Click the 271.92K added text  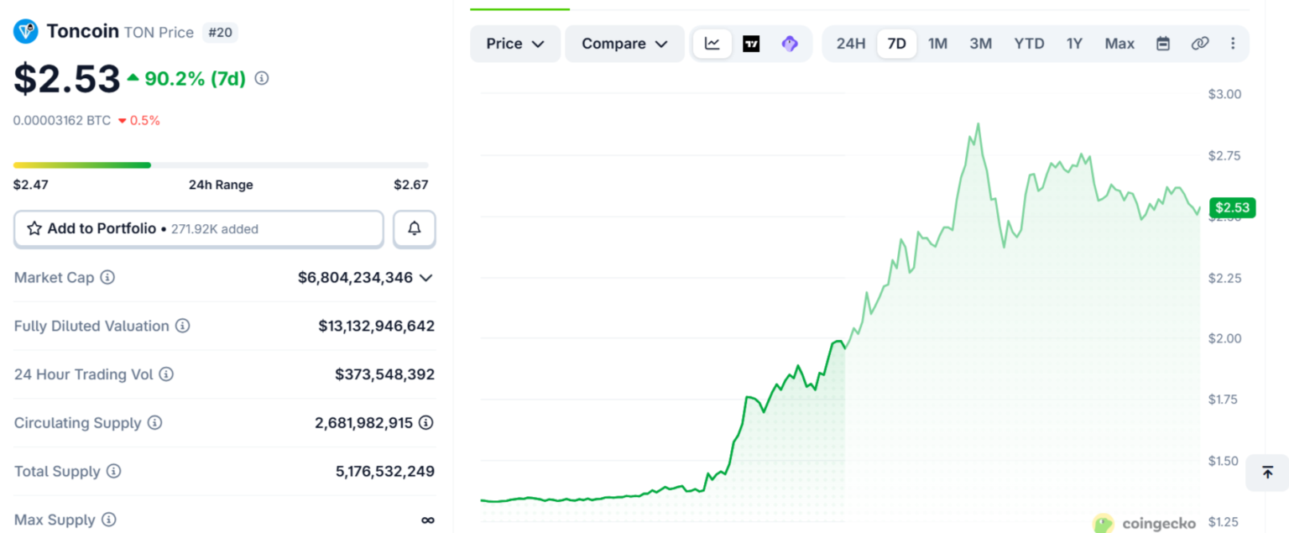pos(215,228)
